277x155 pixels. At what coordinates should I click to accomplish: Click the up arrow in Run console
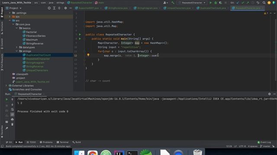click(12, 99)
